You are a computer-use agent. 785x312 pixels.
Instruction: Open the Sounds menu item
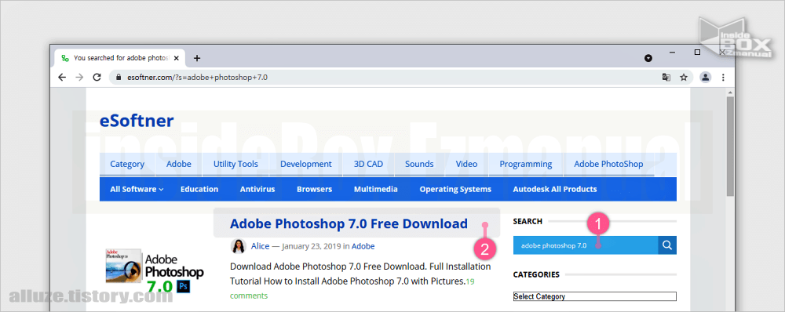419,164
